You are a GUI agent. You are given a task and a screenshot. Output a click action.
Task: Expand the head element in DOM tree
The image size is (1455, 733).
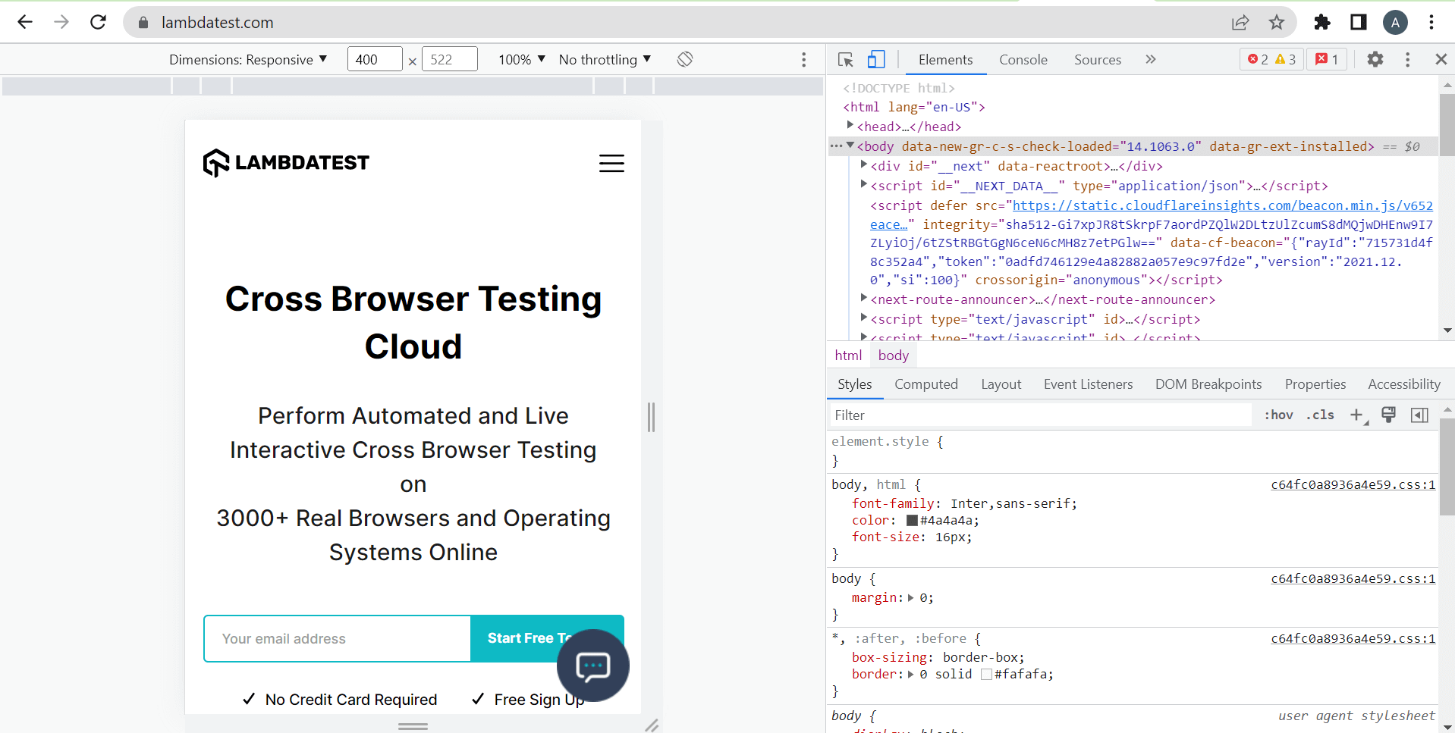pyautogui.click(x=850, y=126)
